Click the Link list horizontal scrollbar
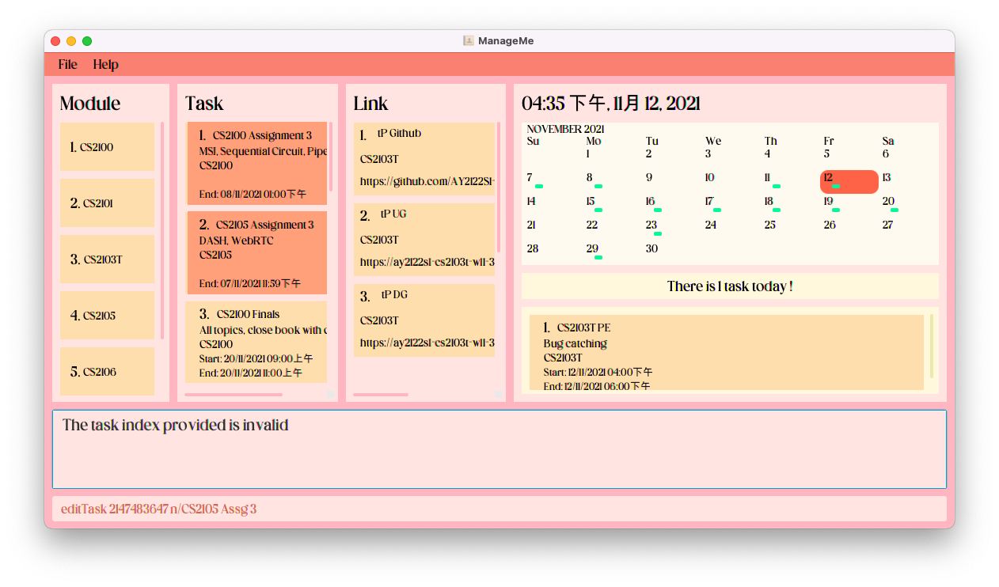Viewport: 999px width, 587px height. pos(381,394)
